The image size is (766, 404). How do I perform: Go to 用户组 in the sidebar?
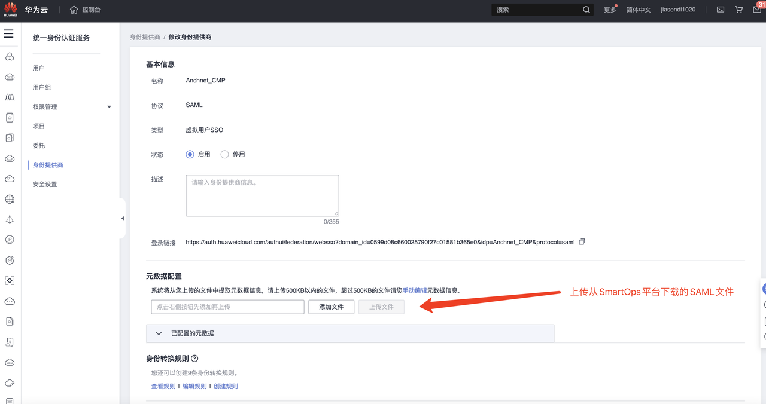[x=42, y=87]
